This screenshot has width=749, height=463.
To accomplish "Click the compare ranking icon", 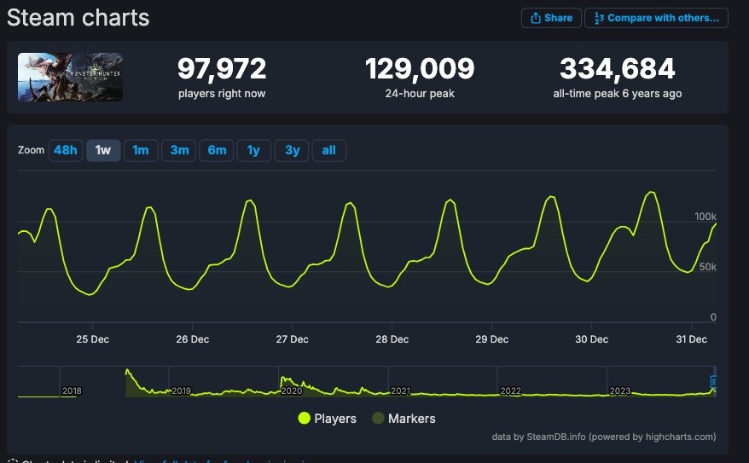I will [x=599, y=18].
